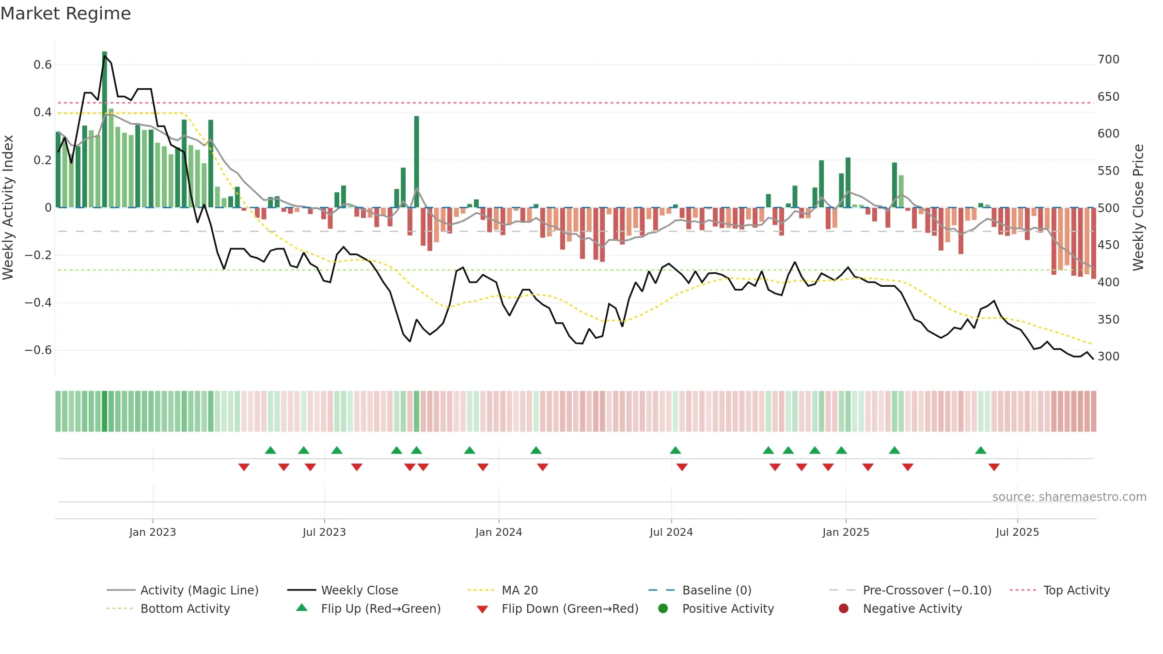
Task: Click the Flip Down (Green→Red) legend entry
Action: pyautogui.click(x=557, y=608)
